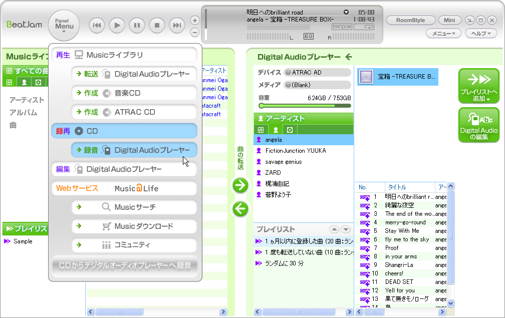Switch to RoomStyle view
This screenshot has width=505, height=318.
411,20
